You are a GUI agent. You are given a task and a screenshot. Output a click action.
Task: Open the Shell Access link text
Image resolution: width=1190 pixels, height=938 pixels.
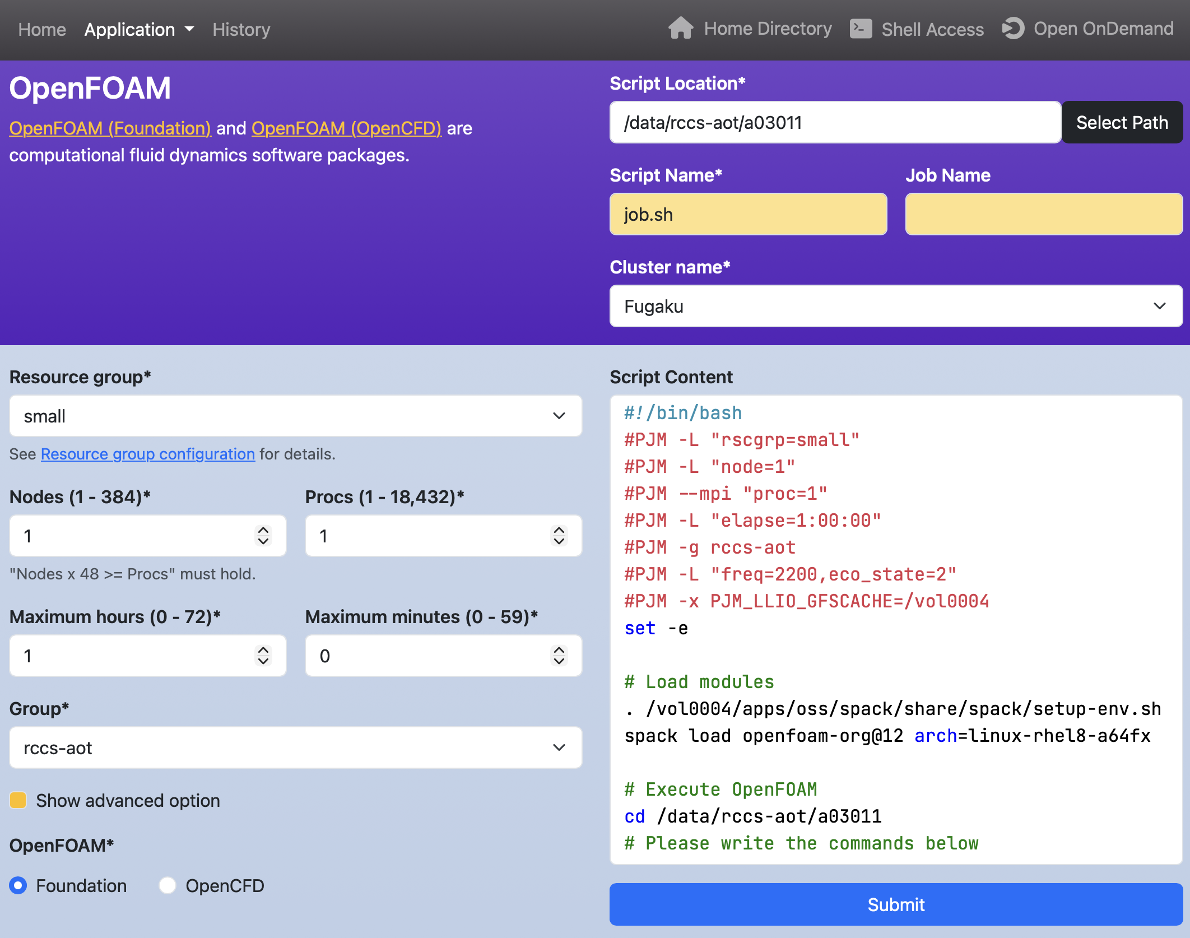[932, 29]
